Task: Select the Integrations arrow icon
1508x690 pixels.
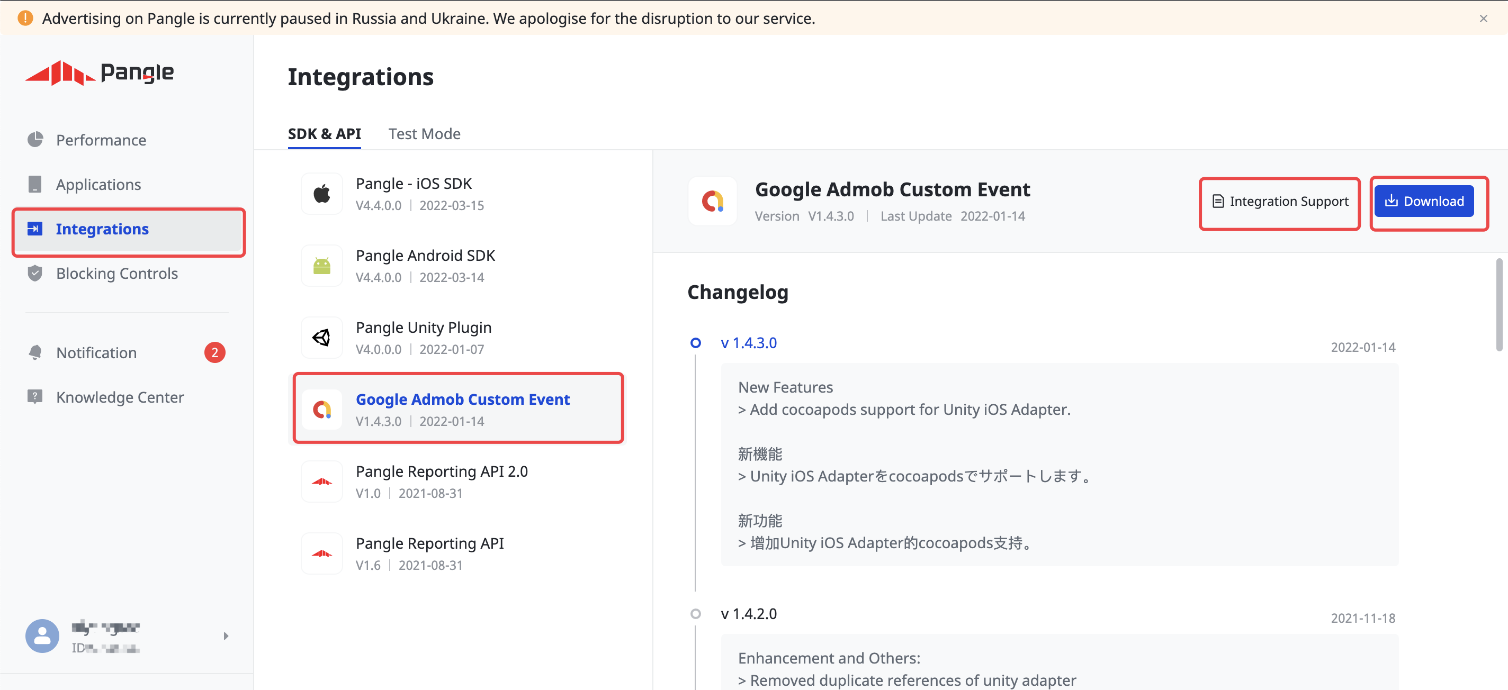Action: pos(35,229)
